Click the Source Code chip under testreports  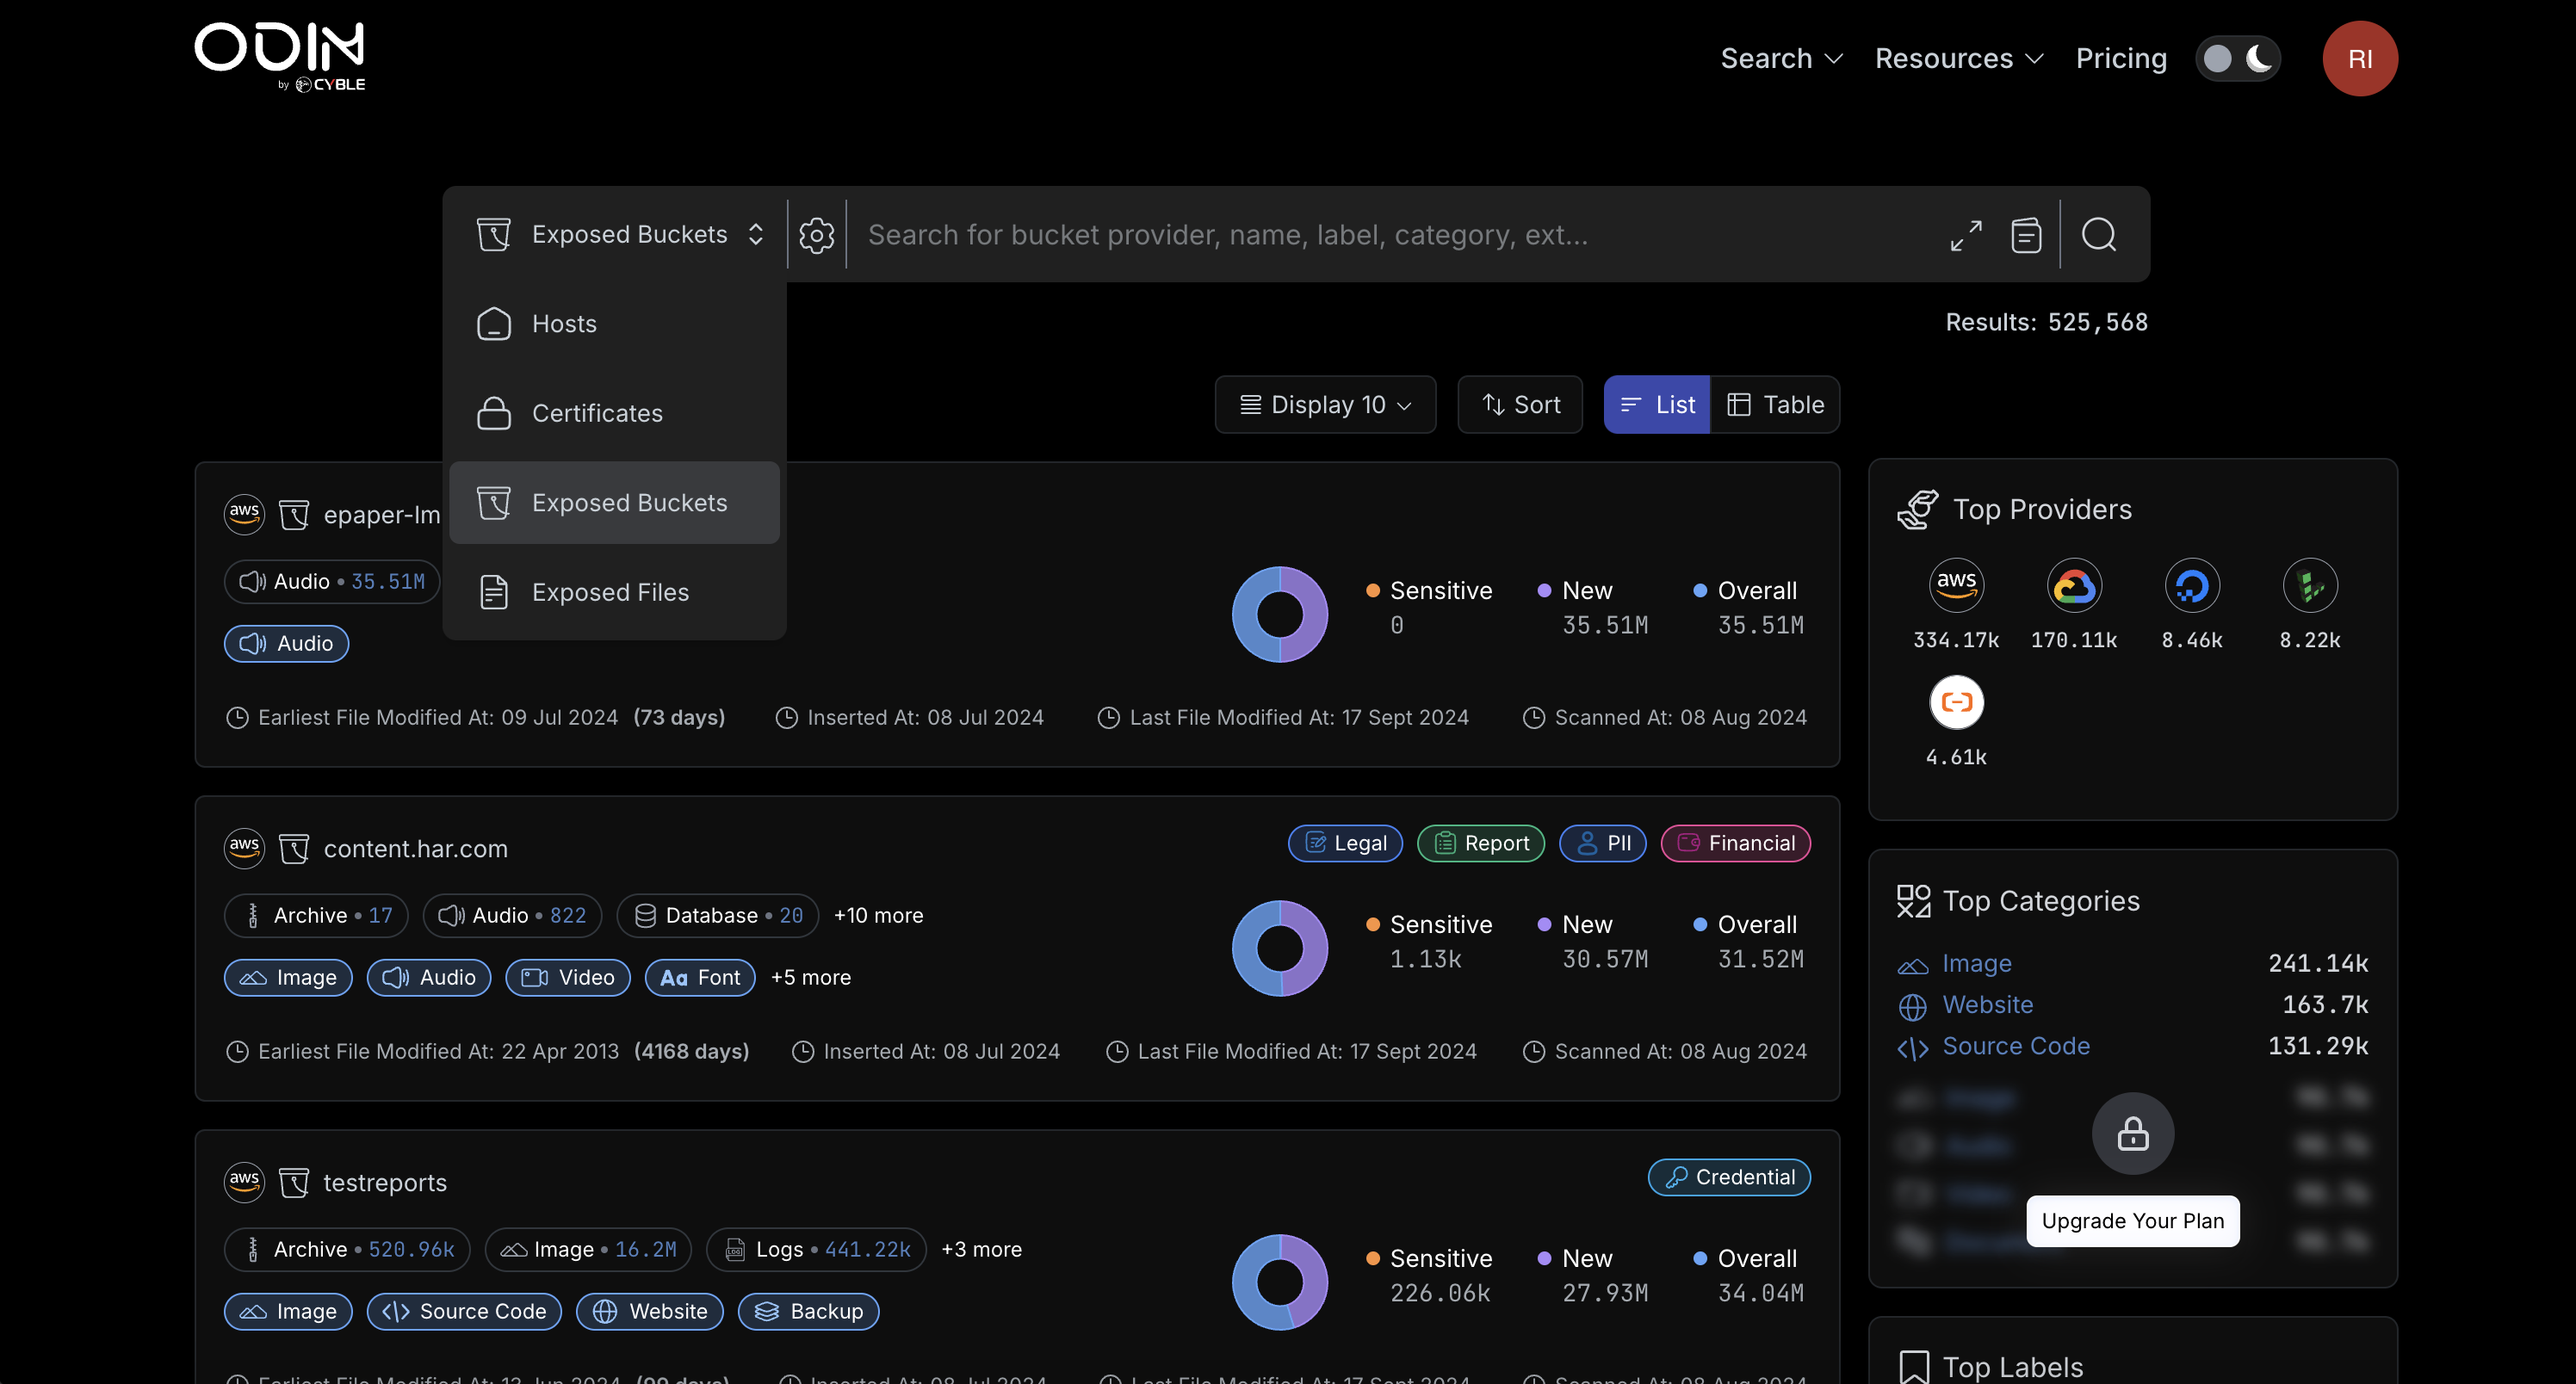(x=464, y=1311)
